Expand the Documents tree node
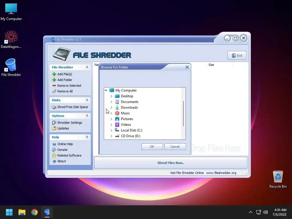The height and width of the screenshot is (219, 292). pos(111,102)
